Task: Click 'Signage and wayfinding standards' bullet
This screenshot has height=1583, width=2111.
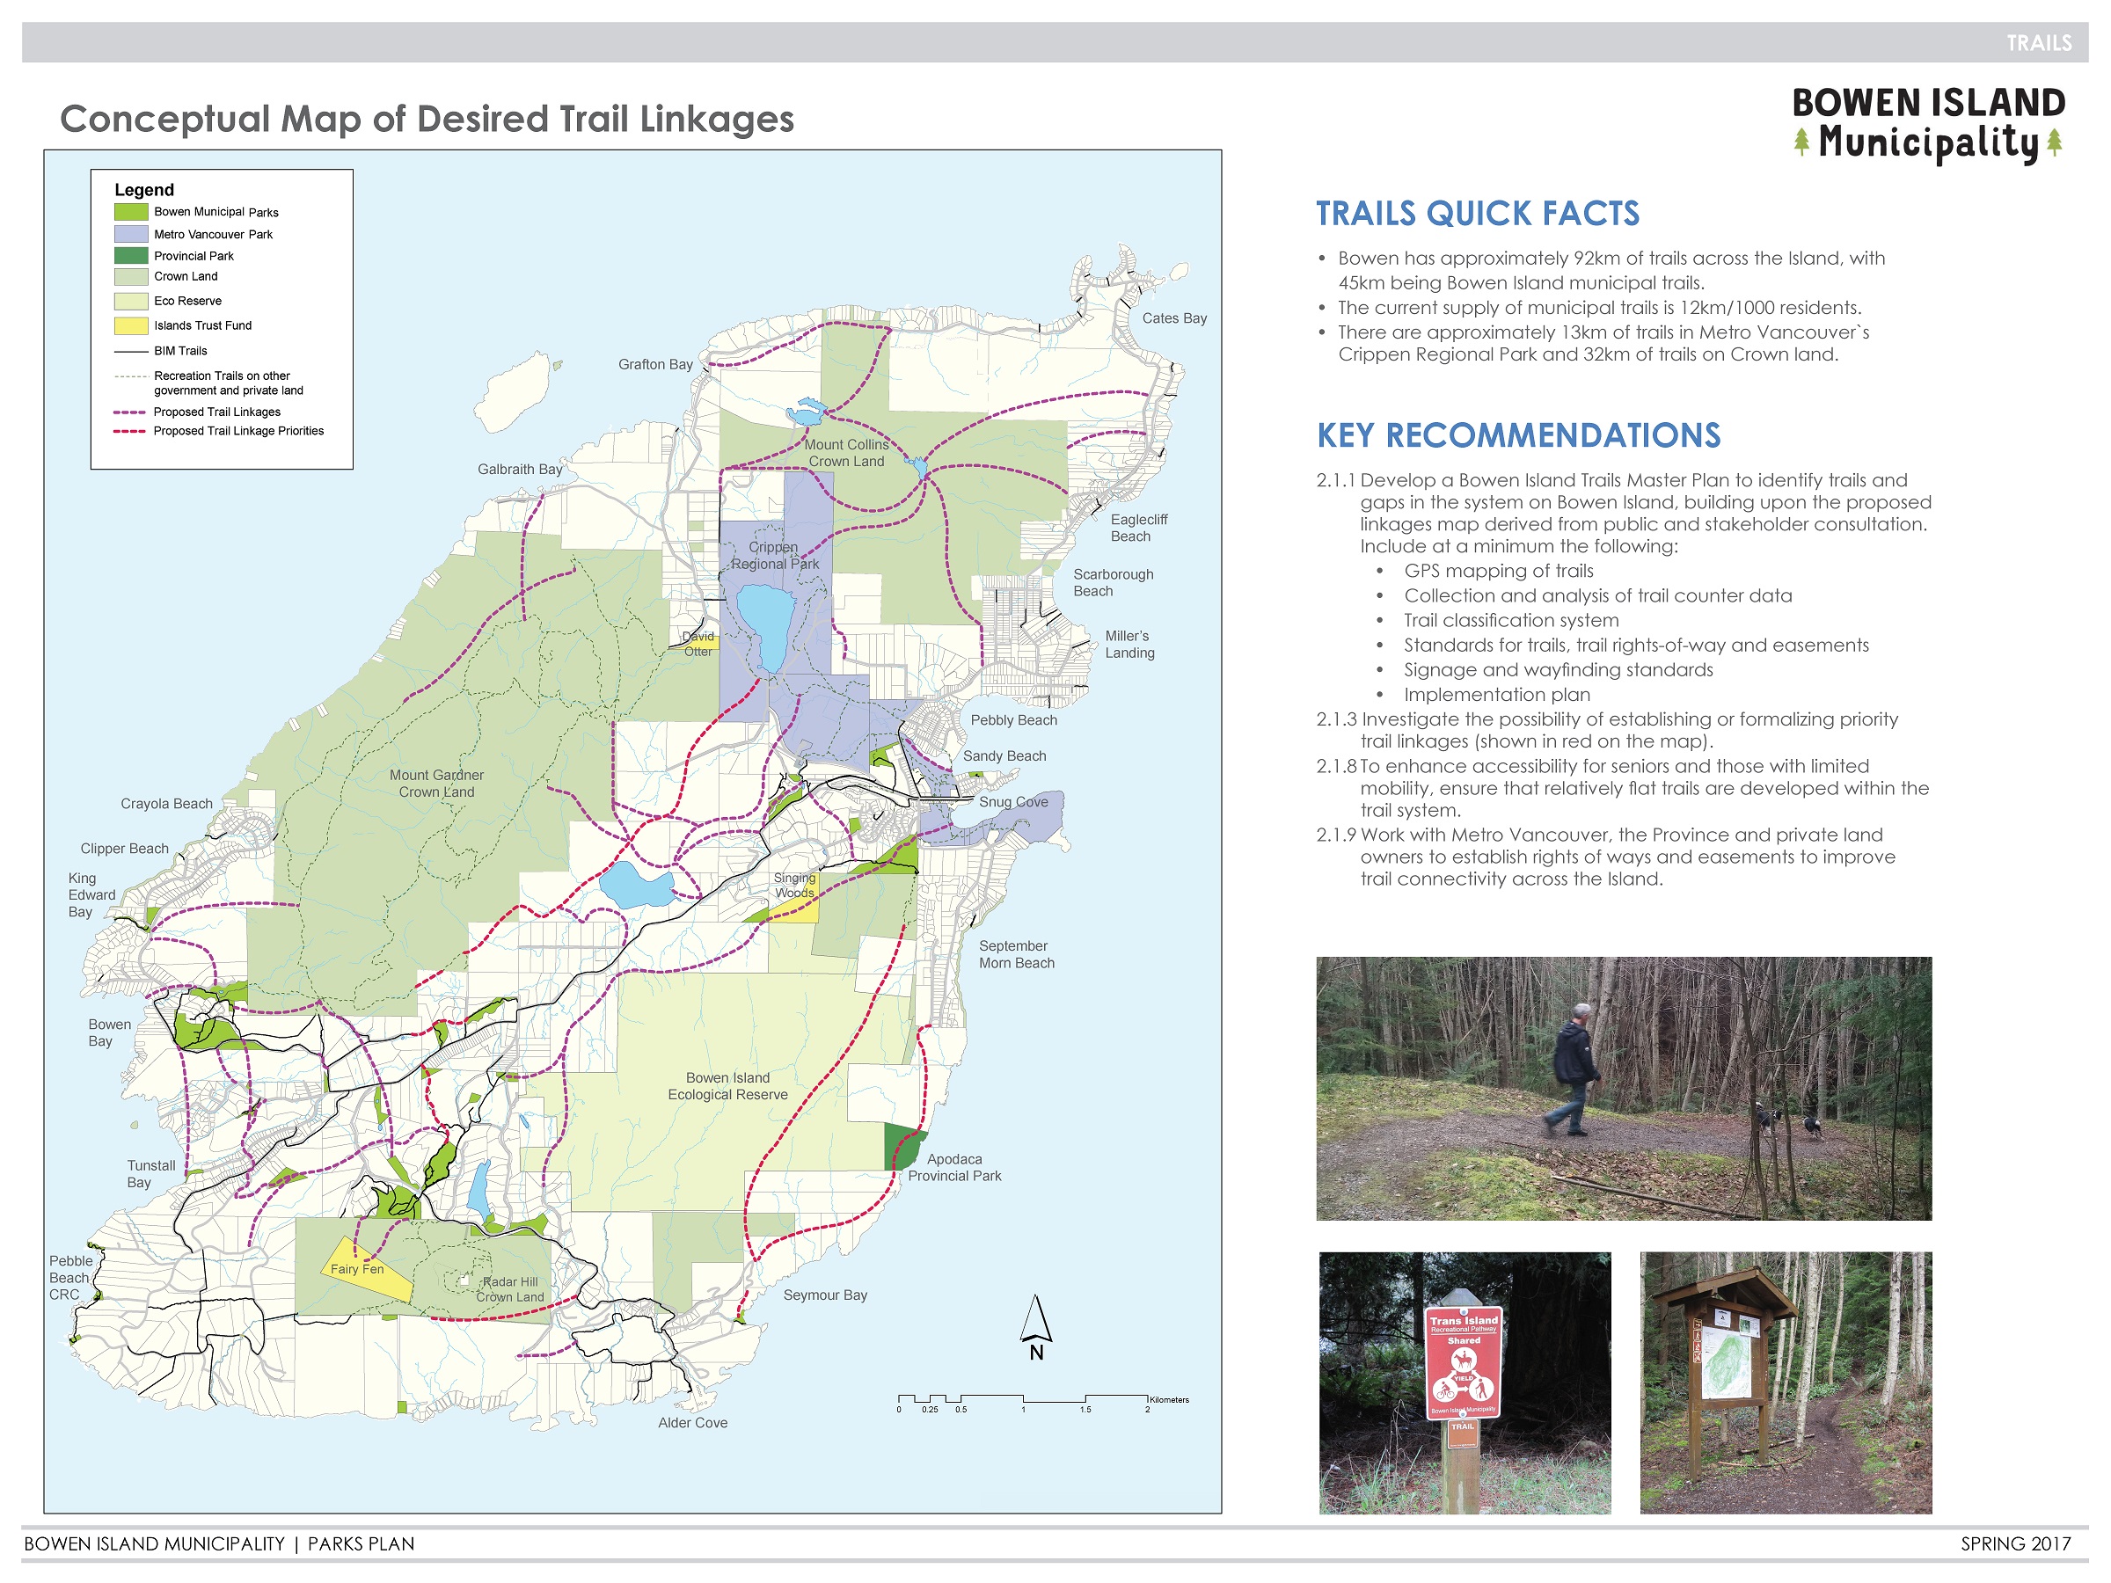Action: pyautogui.click(x=1559, y=670)
